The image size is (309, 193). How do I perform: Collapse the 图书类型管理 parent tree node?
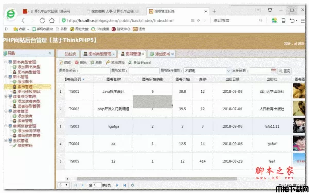pos(6,62)
